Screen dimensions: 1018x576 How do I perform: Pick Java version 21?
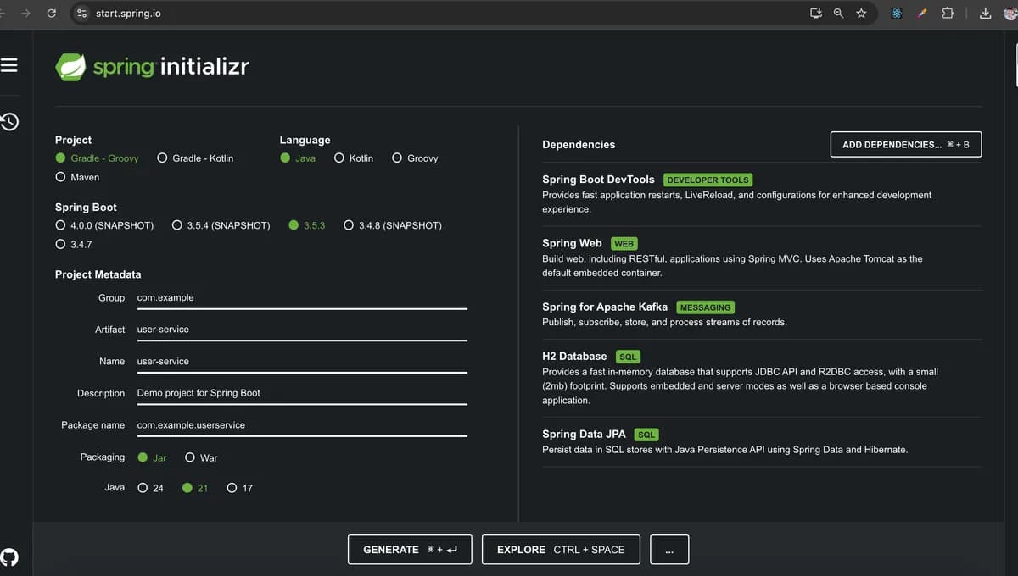[195, 488]
